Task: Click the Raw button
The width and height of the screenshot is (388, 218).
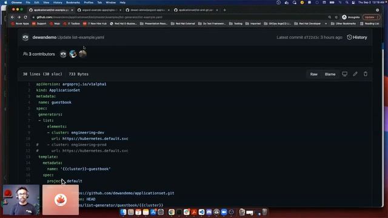Action: (314, 74)
